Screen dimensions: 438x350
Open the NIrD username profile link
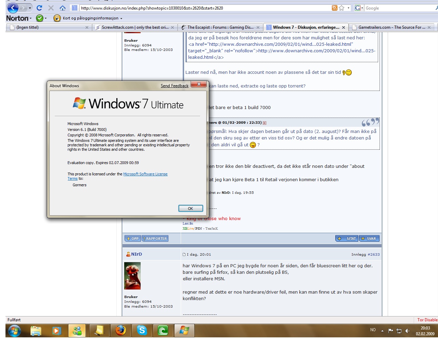[137, 254]
